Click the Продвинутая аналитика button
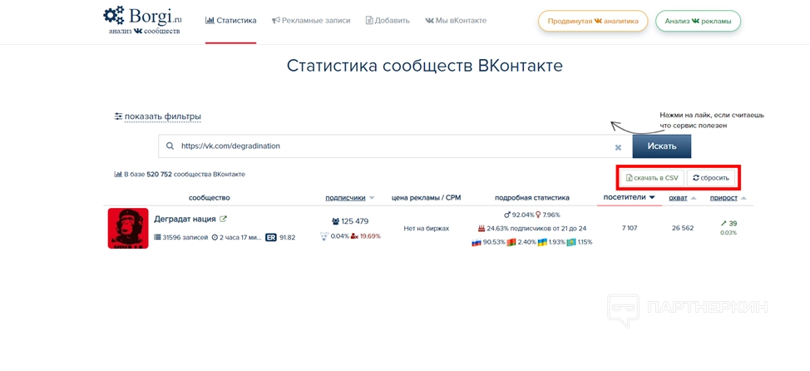The height and width of the screenshot is (371, 810). (x=592, y=21)
